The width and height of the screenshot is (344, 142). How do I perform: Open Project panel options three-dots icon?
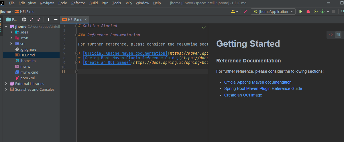pos(48,19)
